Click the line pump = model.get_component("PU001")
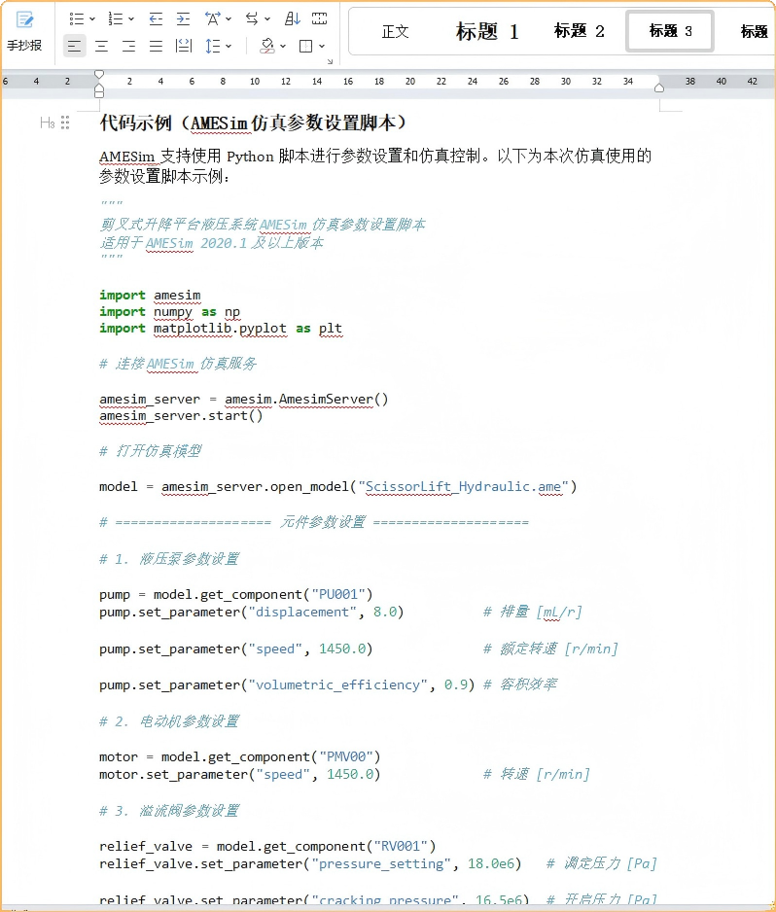The height and width of the screenshot is (912, 776). point(235,594)
